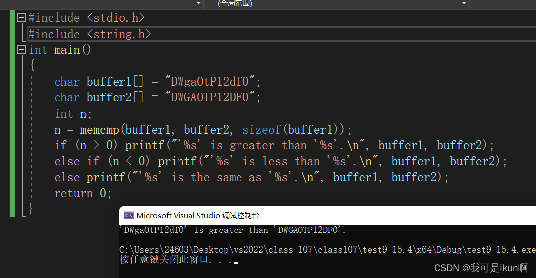Click the #include <string.h> line
Screen dimensions: 536x278
coord(90,34)
